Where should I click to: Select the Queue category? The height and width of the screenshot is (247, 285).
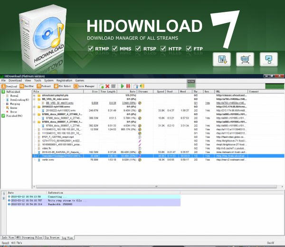tap(11, 108)
